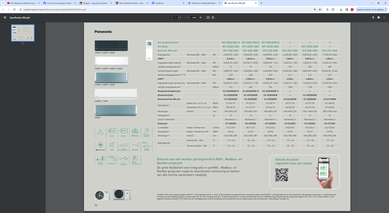Click the QR code in the PDF
This screenshot has height=213, width=389.
tap(282, 175)
